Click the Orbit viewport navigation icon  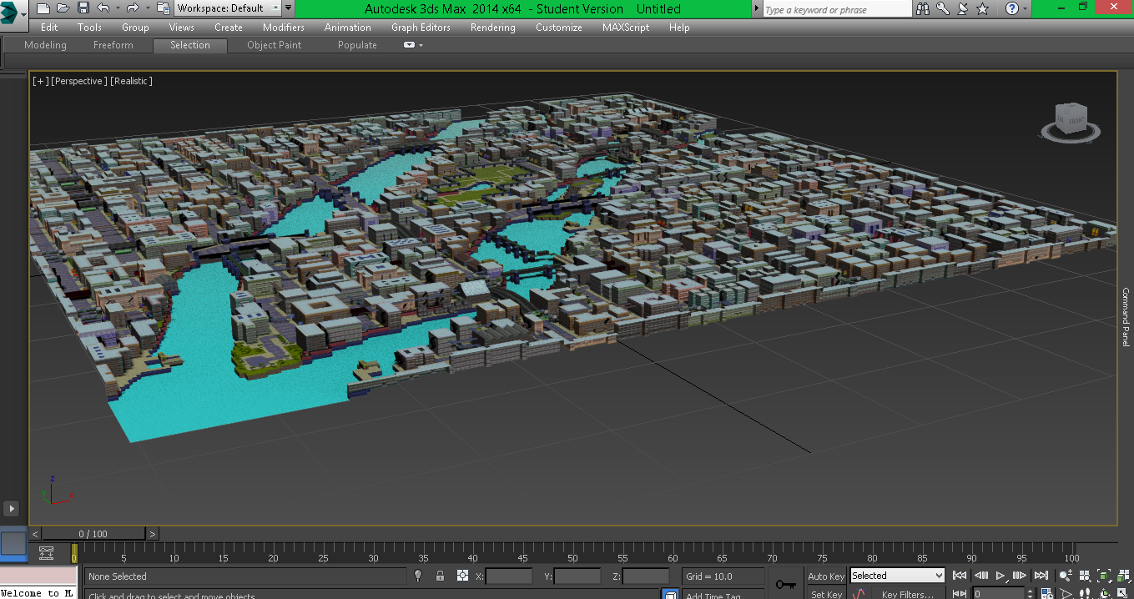click(1105, 594)
